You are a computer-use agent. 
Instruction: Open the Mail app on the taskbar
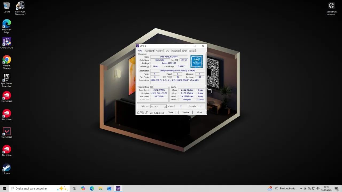click(109, 189)
